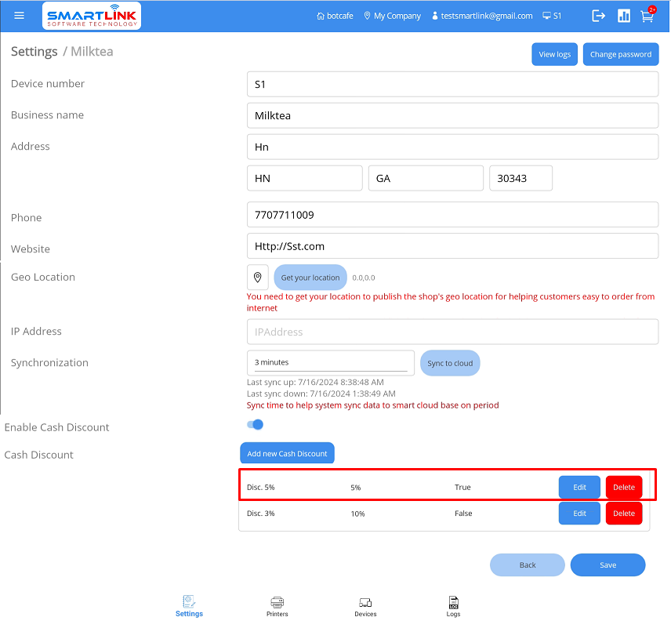The image size is (671, 628).
Task: Edit the Disc. 5% cash discount
Action: (579, 487)
